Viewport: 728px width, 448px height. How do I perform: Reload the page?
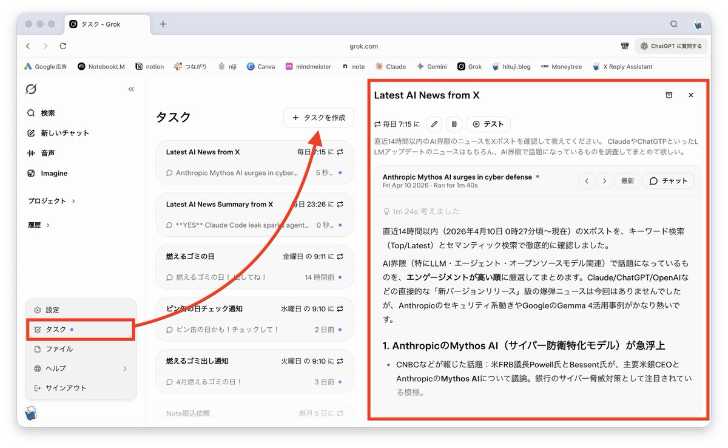pyautogui.click(x=63, y=46)
